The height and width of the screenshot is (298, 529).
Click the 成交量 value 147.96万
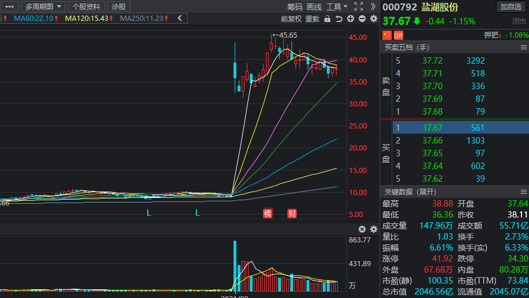tap(436, 226)
